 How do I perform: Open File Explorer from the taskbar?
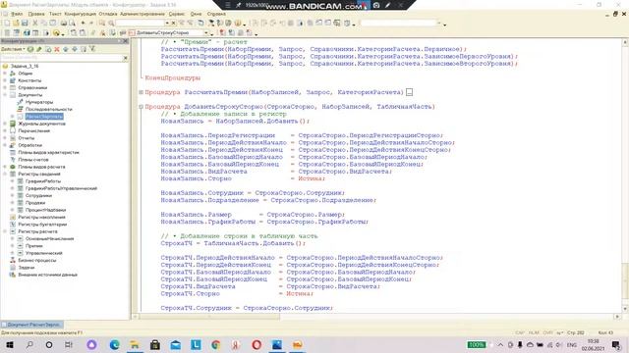tap(135, 344)
